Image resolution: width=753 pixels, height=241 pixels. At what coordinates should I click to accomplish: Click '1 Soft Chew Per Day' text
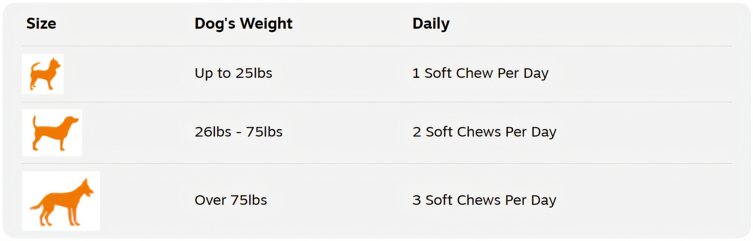(x=480, y=73)
